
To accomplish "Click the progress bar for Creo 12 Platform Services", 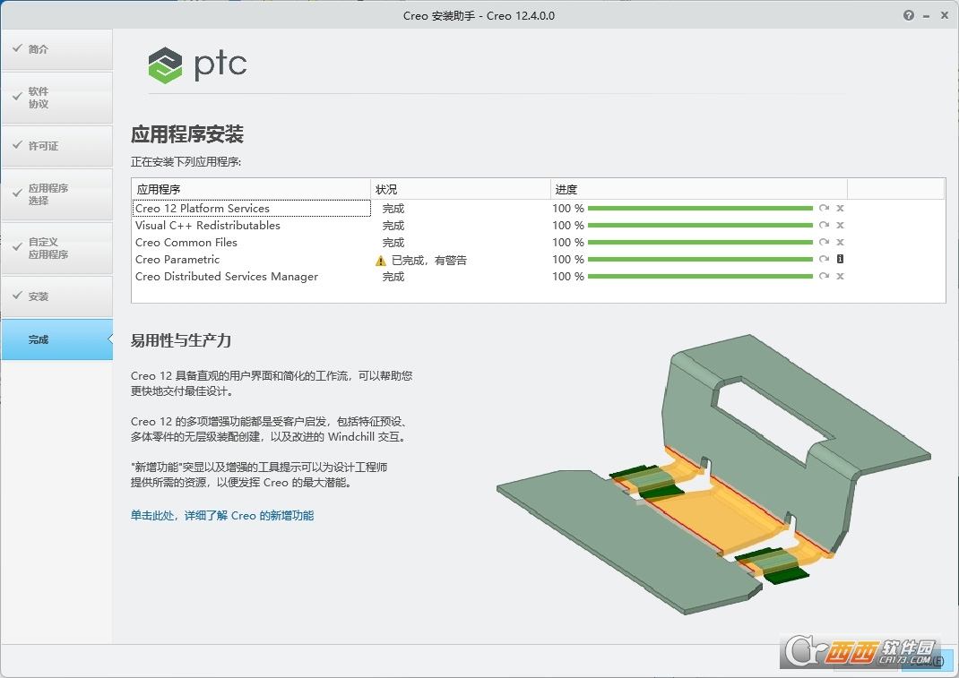I will pyautogui.click(x=700, y=209).
